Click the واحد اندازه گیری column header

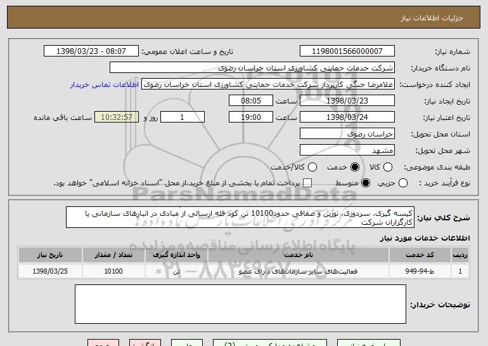(176, 255)
